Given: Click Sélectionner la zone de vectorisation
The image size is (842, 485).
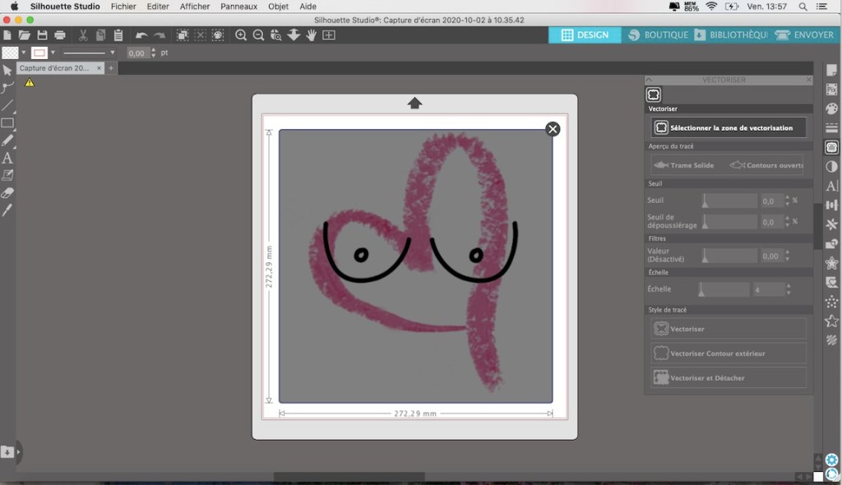Looking at the screenshot, I should tap(729, 127).
